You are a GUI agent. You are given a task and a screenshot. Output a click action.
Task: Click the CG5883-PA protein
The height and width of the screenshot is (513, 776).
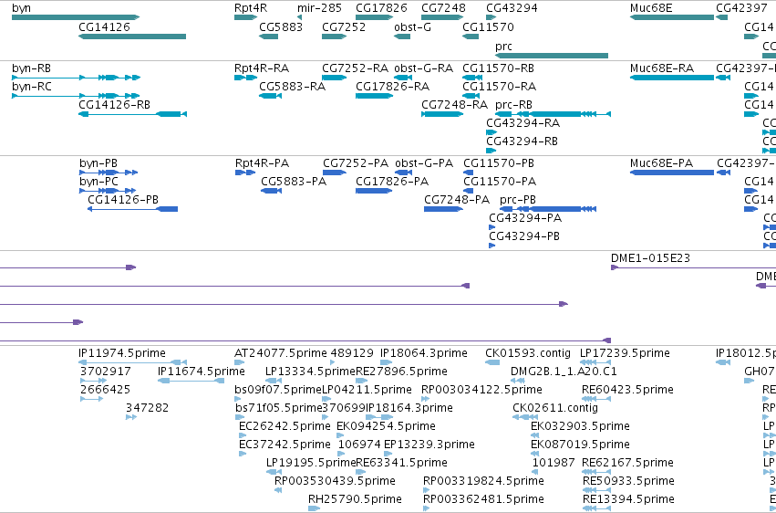click(x=272, y=191)
